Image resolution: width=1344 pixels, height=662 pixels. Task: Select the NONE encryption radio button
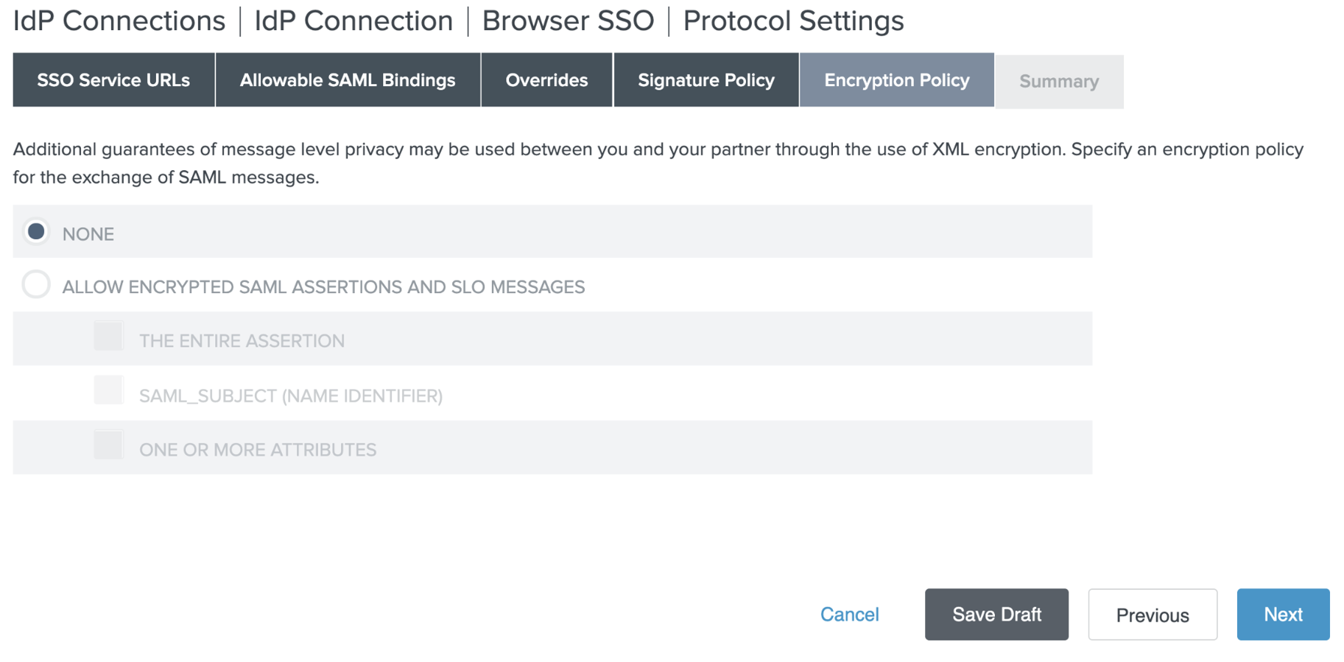tap(36, 232)
